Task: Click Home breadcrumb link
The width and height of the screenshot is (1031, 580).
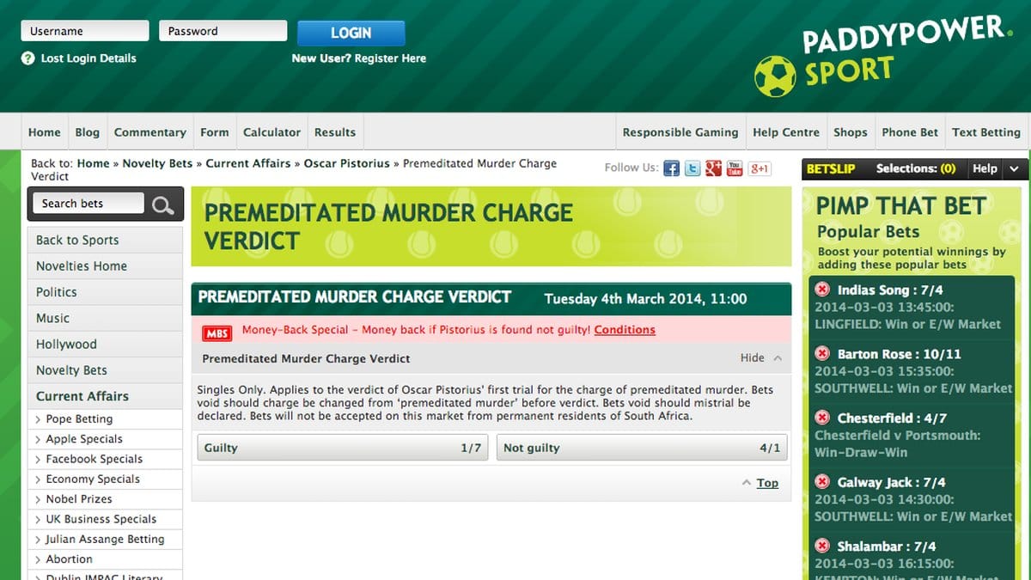Action: [x=93, y=163]
